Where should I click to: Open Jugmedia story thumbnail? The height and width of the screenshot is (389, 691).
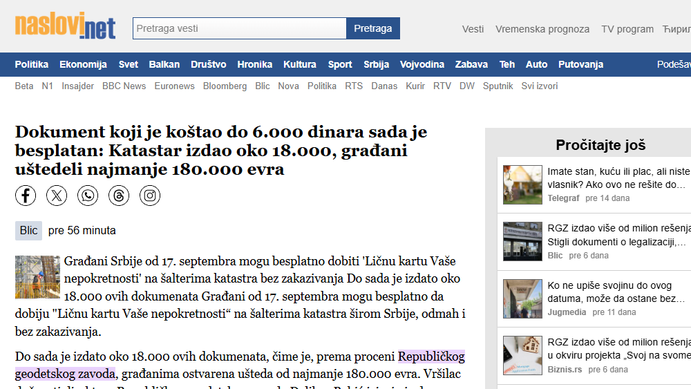tap(522, 298)
